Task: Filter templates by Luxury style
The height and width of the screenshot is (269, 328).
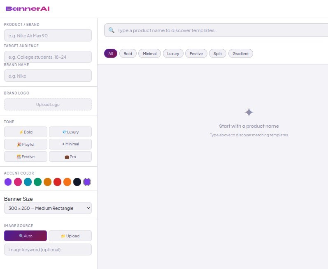Action: pos(173,53)
